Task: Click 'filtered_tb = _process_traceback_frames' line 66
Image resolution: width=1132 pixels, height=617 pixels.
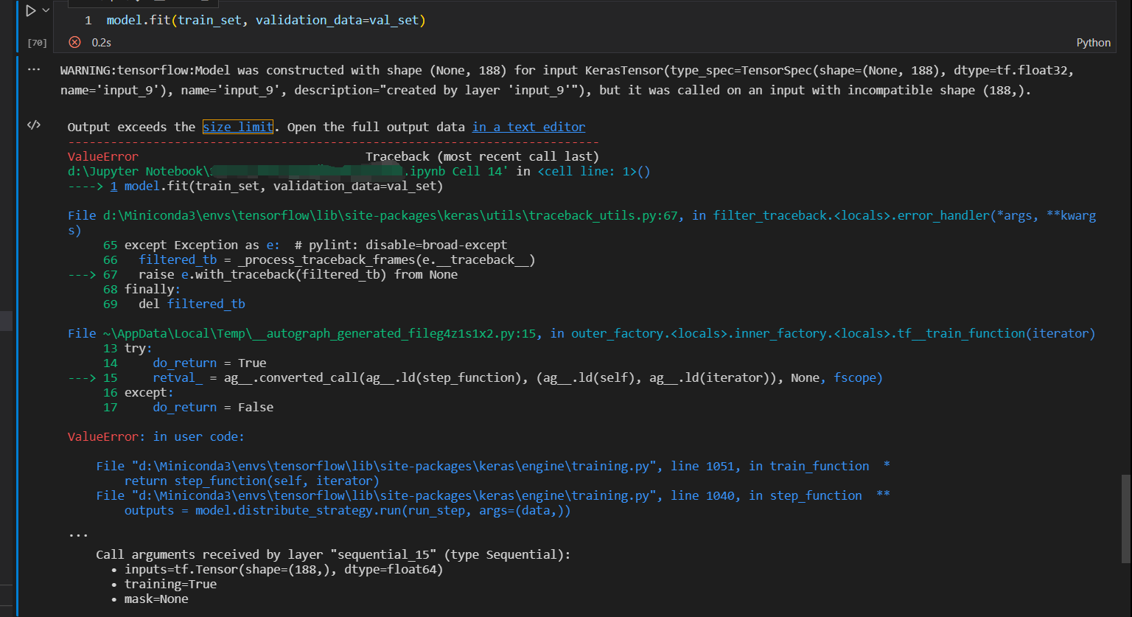Action: [337, 259]
